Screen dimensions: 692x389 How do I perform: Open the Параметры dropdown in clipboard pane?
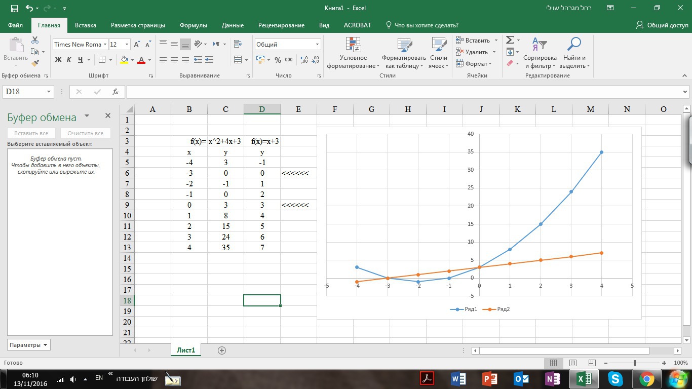pos(29,345)
